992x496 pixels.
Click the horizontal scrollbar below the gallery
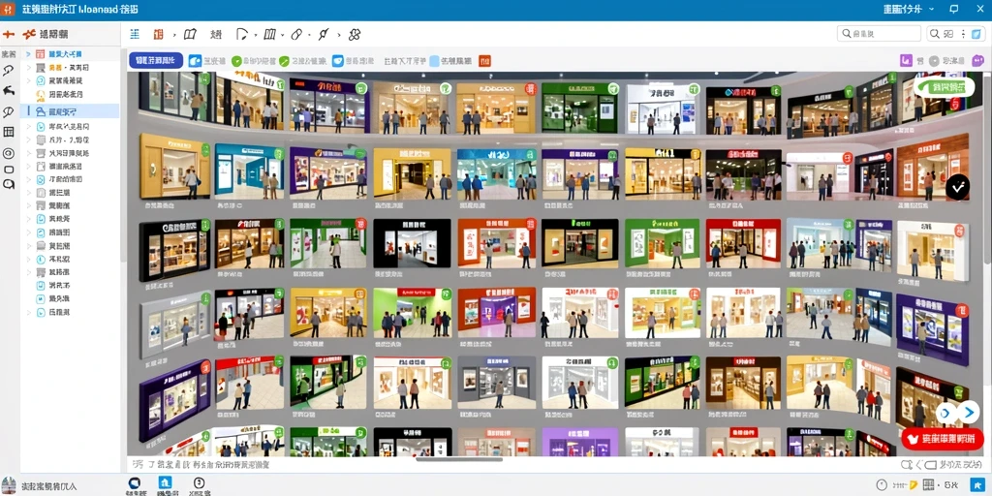(x=459, y=458)
